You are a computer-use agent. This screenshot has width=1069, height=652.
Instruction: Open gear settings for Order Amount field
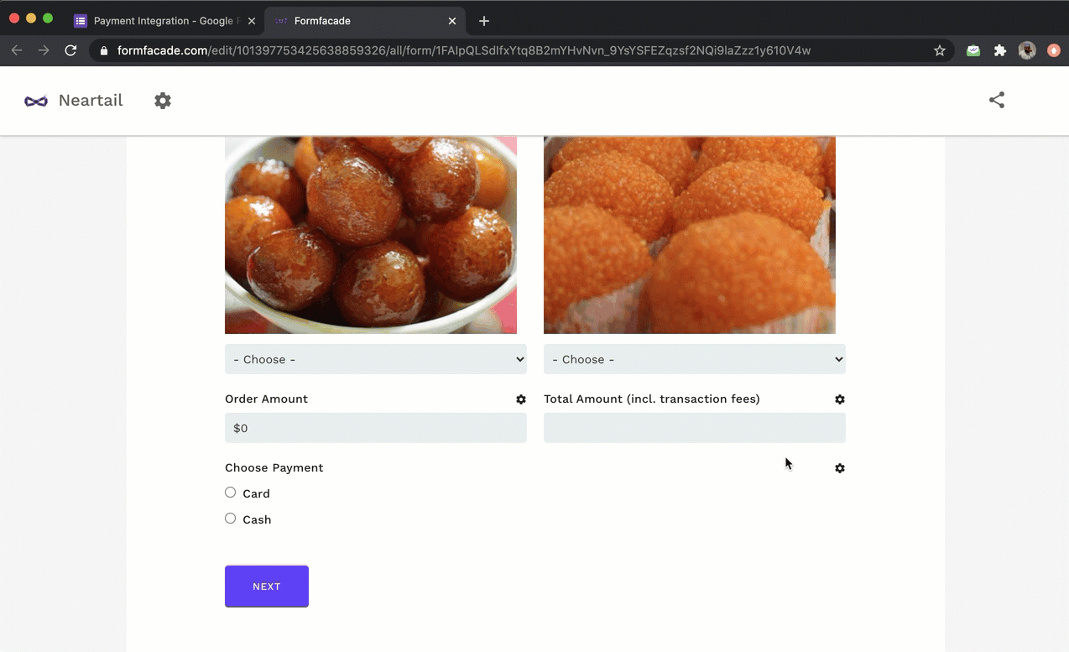521,399
